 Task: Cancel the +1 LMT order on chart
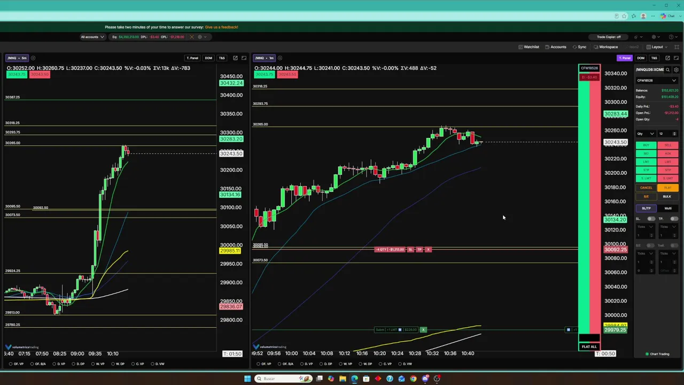tap(423, 330)
